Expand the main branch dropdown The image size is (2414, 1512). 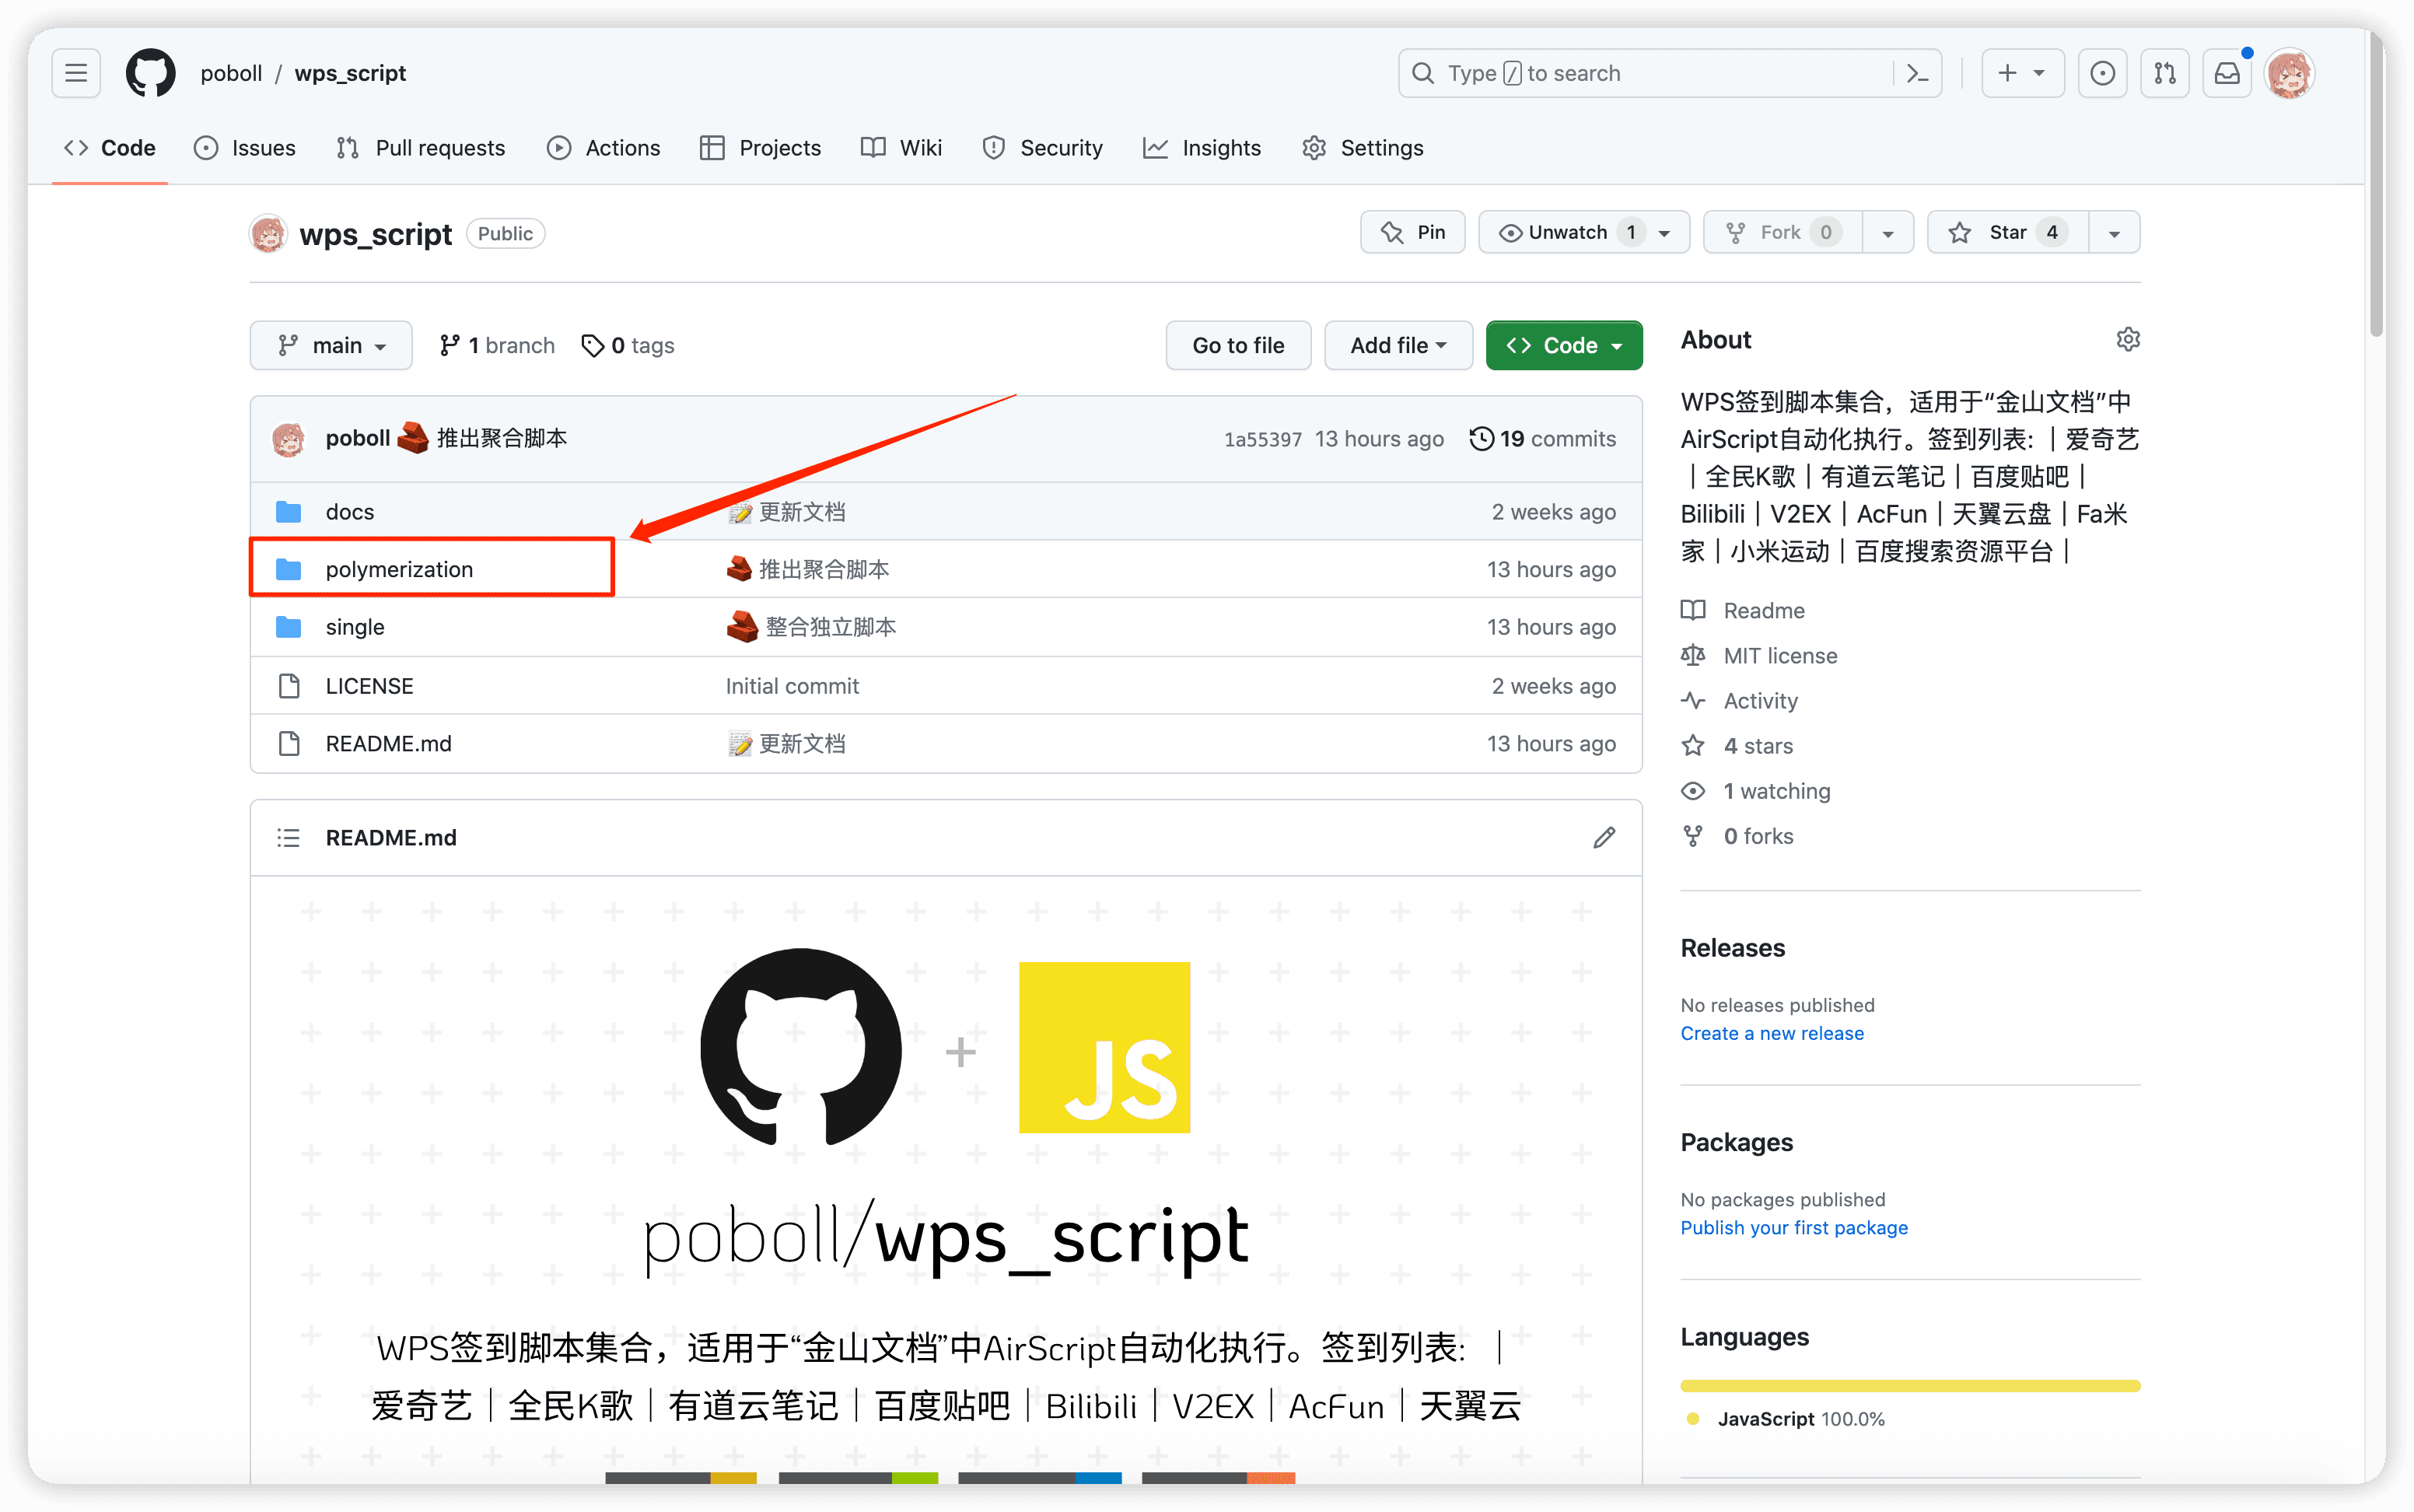pos(331,346)
